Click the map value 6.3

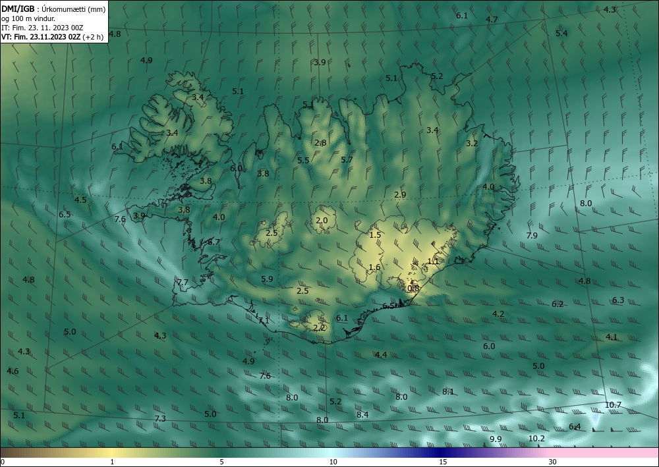pos(618,300)
